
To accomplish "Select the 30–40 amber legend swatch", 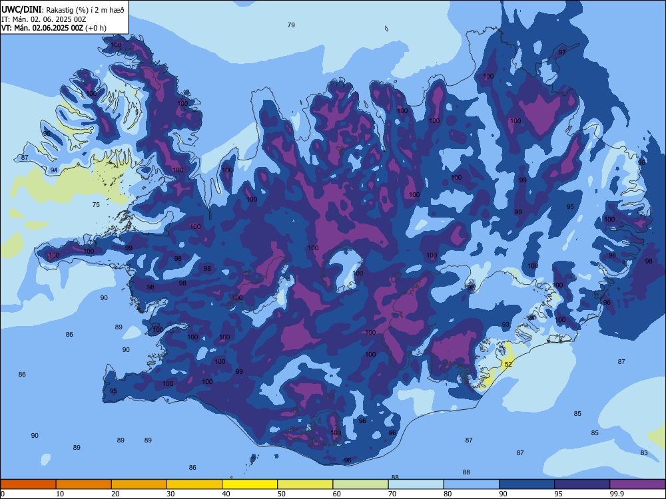I will pos(194,484).
